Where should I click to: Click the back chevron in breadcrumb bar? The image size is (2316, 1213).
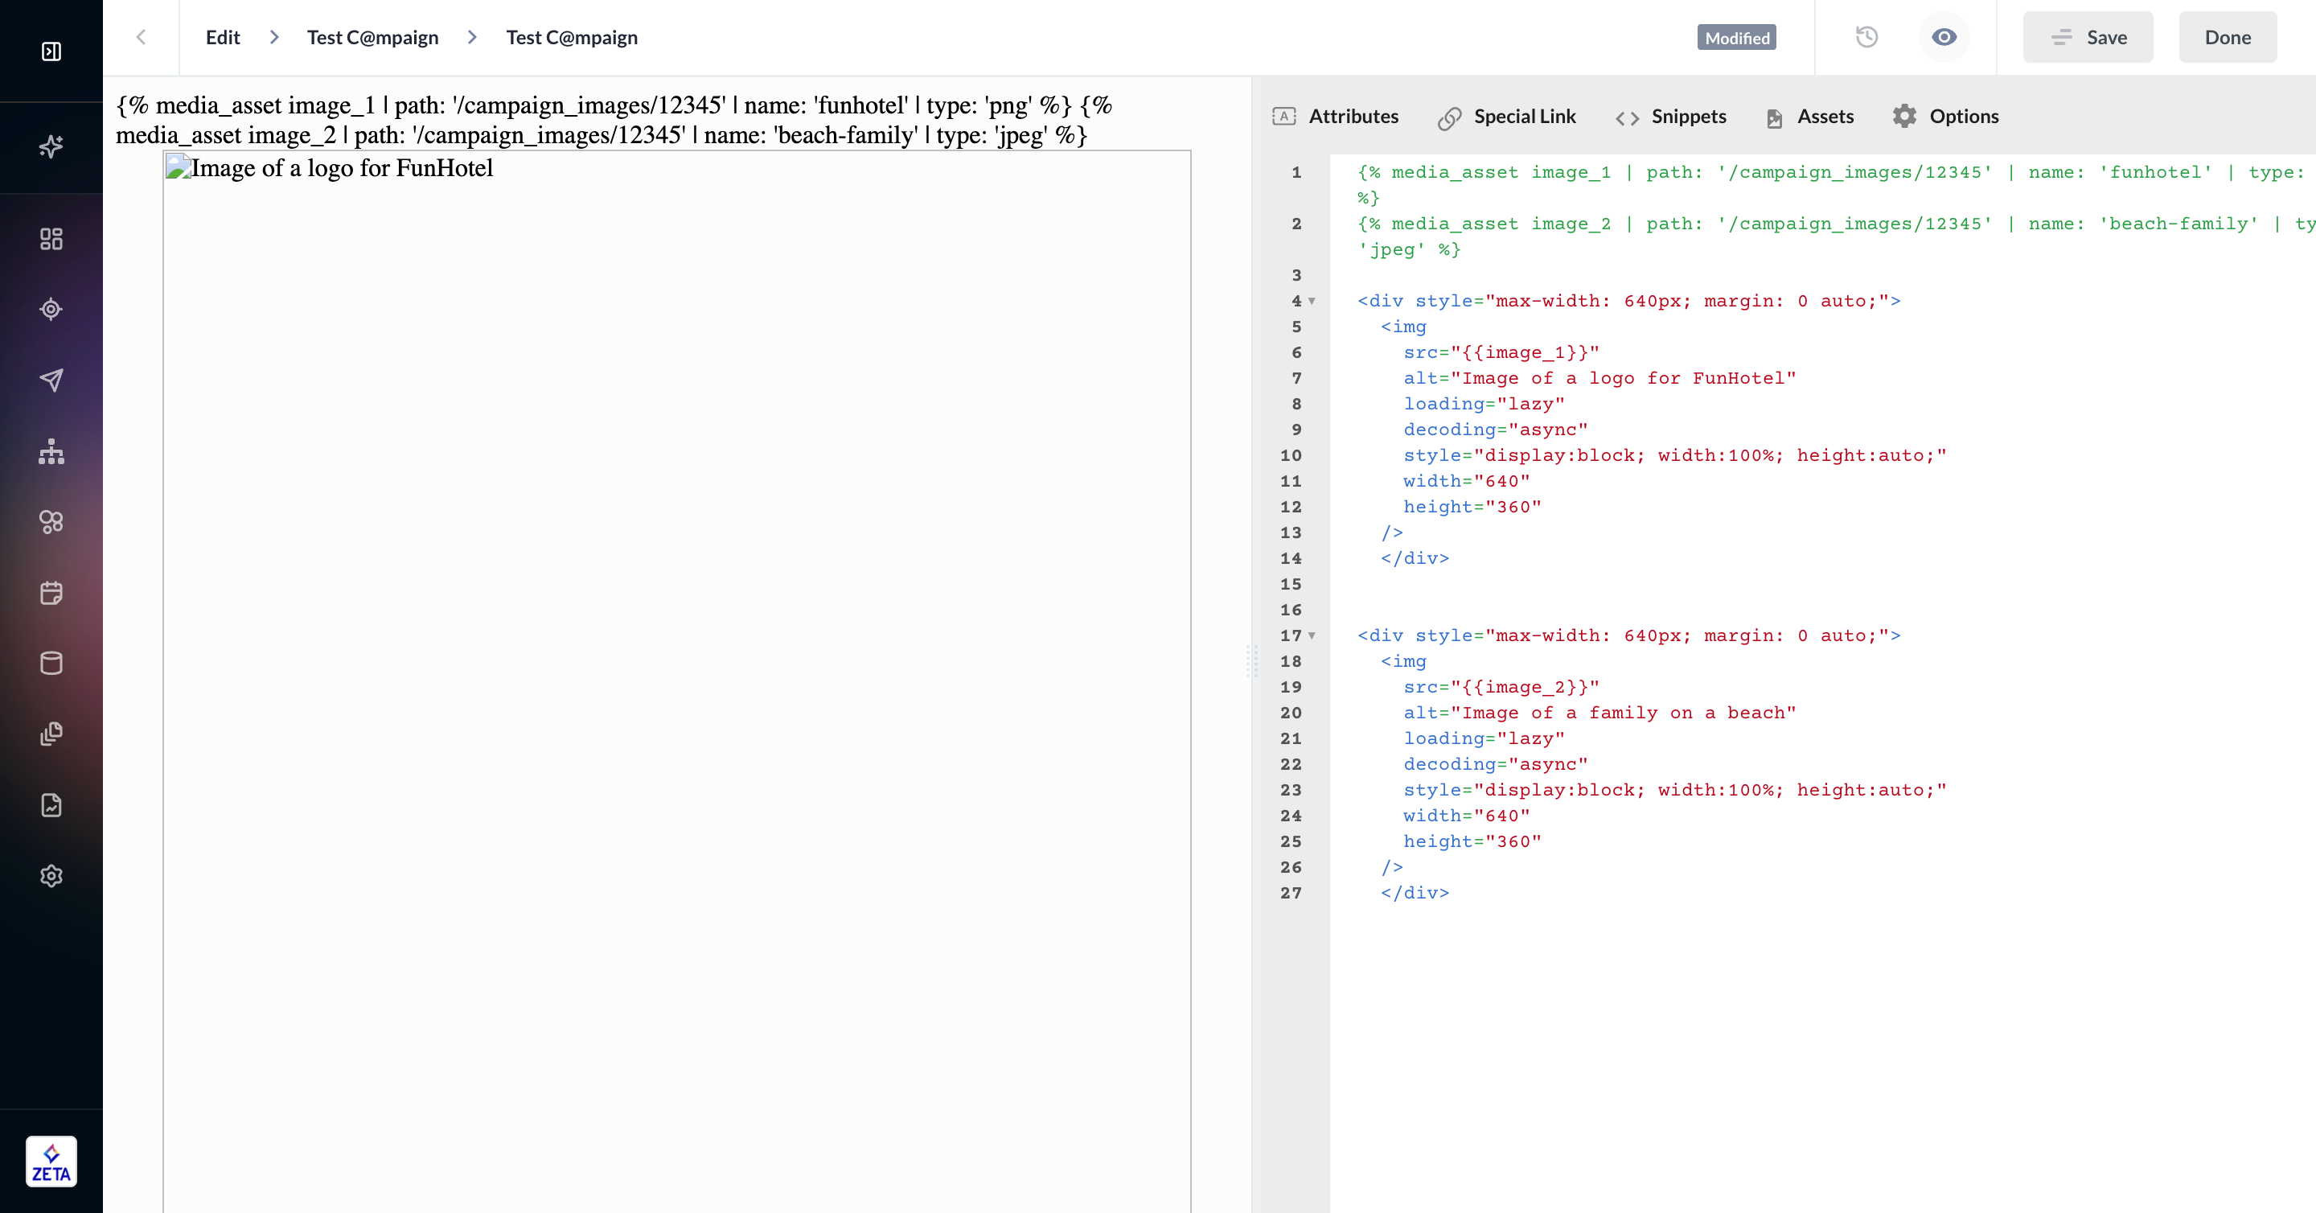tap(140, 37)
